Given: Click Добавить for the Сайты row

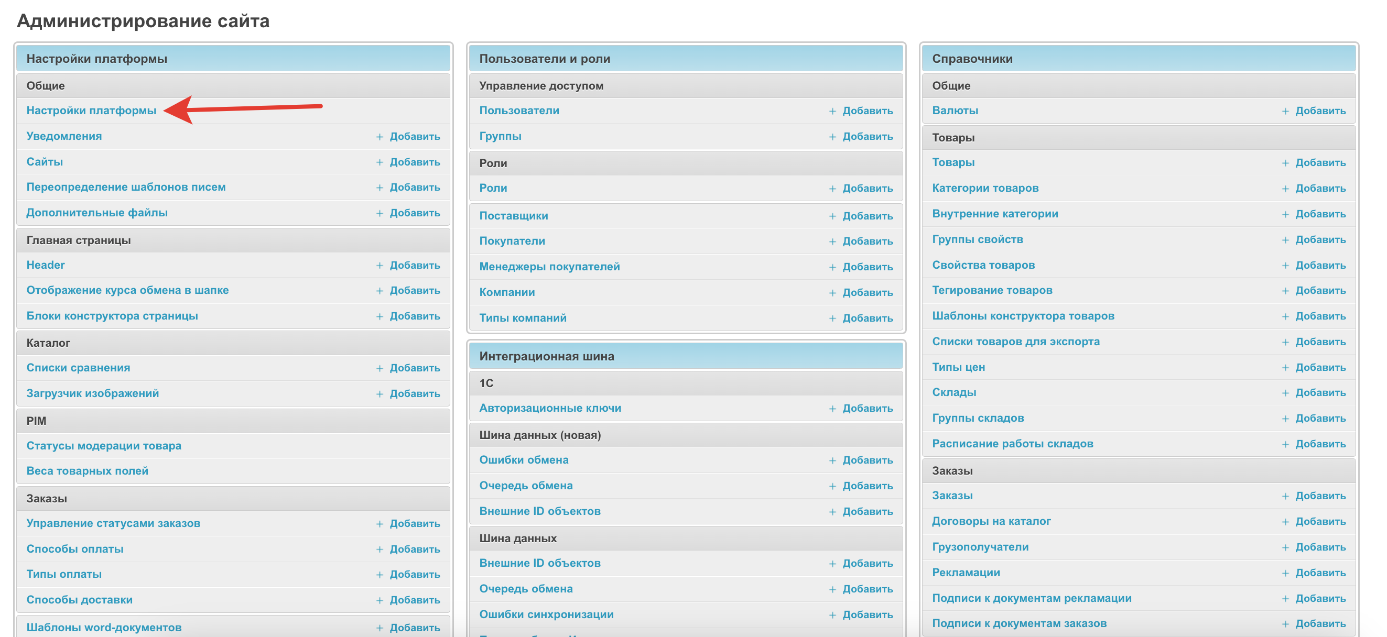Looking at the screenshot, I should tap(414, 162).
